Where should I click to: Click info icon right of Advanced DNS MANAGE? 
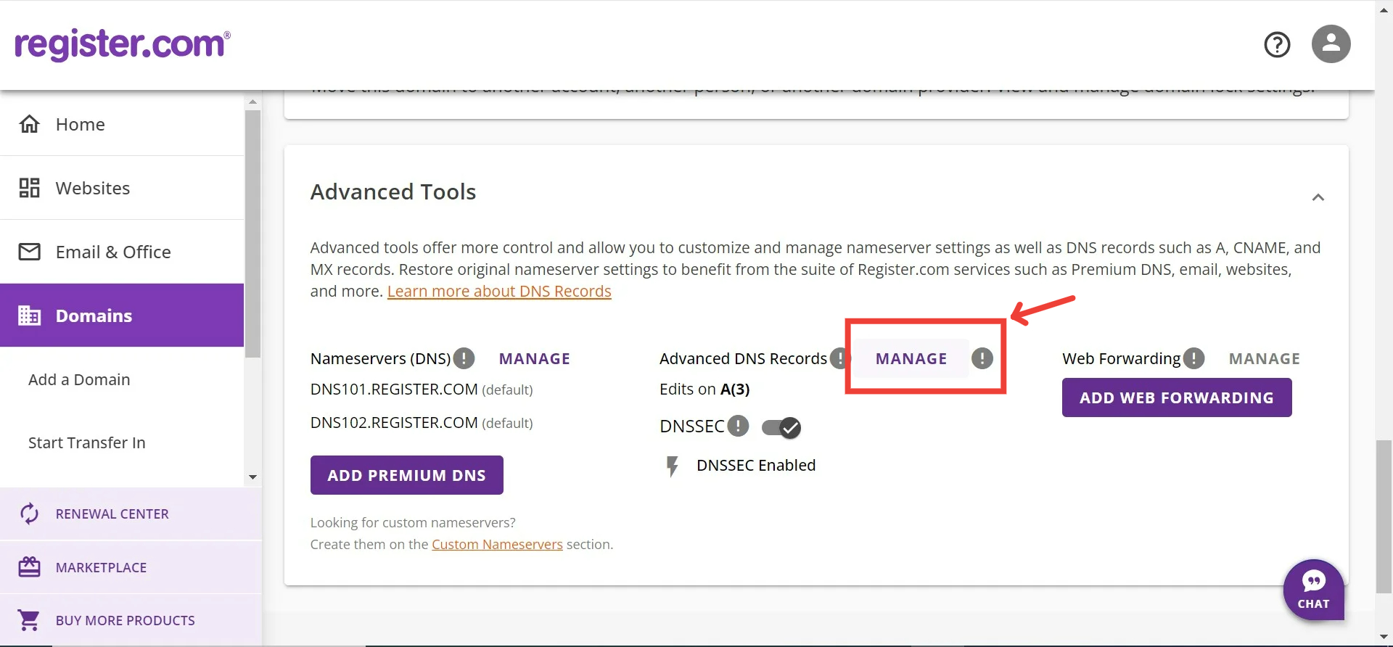[982, 358]
